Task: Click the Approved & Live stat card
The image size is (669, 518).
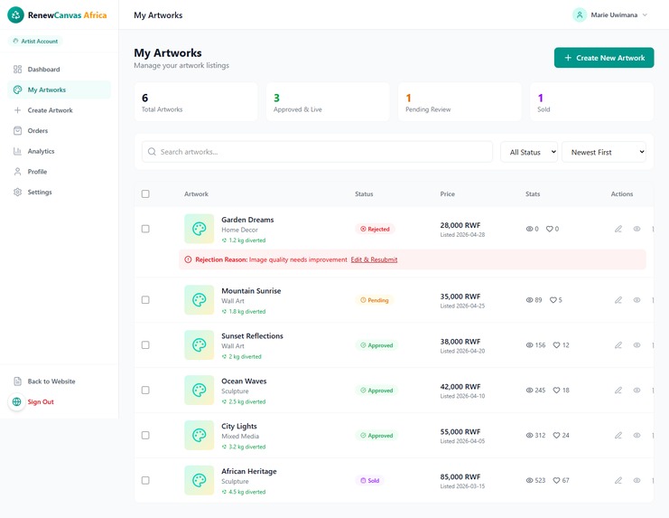Action: tap(328, 102)
